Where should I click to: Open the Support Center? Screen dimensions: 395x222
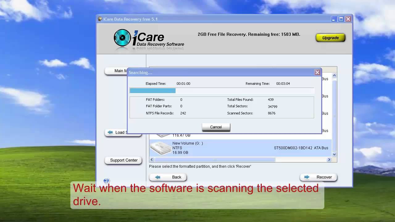pyautogui.click(x=123, y=160)
